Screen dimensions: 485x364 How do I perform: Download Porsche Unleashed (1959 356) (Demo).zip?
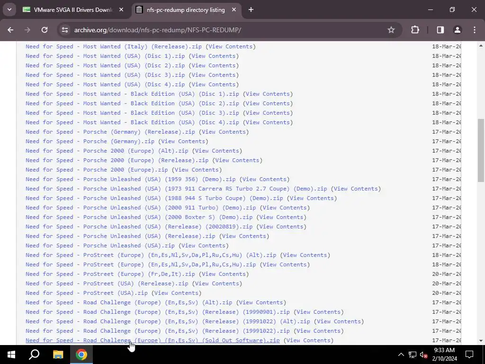131,179
